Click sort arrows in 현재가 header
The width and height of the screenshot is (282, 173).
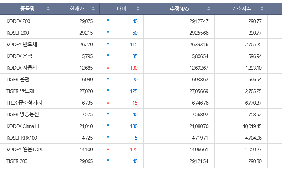pos(93,9)
